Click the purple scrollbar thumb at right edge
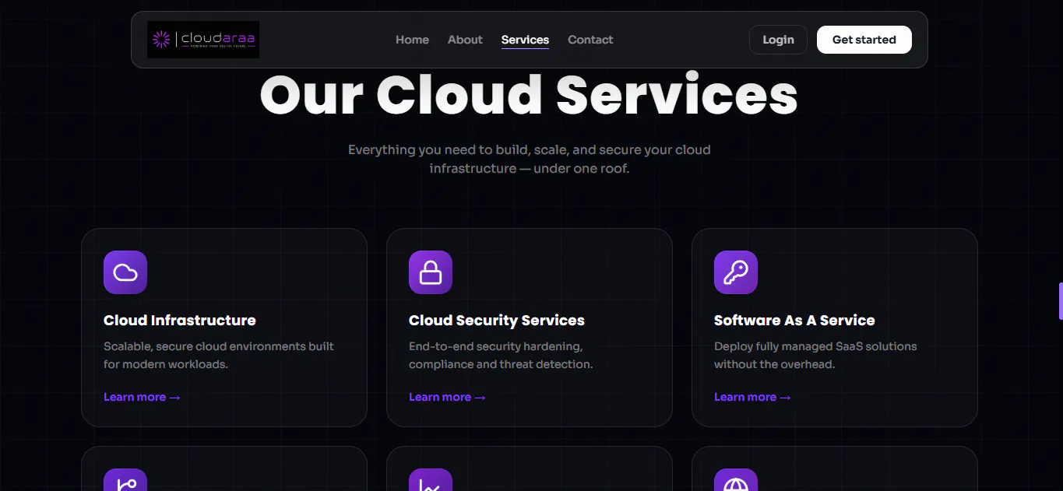This screenshot has height=491, width=1063. [1061, 301]
